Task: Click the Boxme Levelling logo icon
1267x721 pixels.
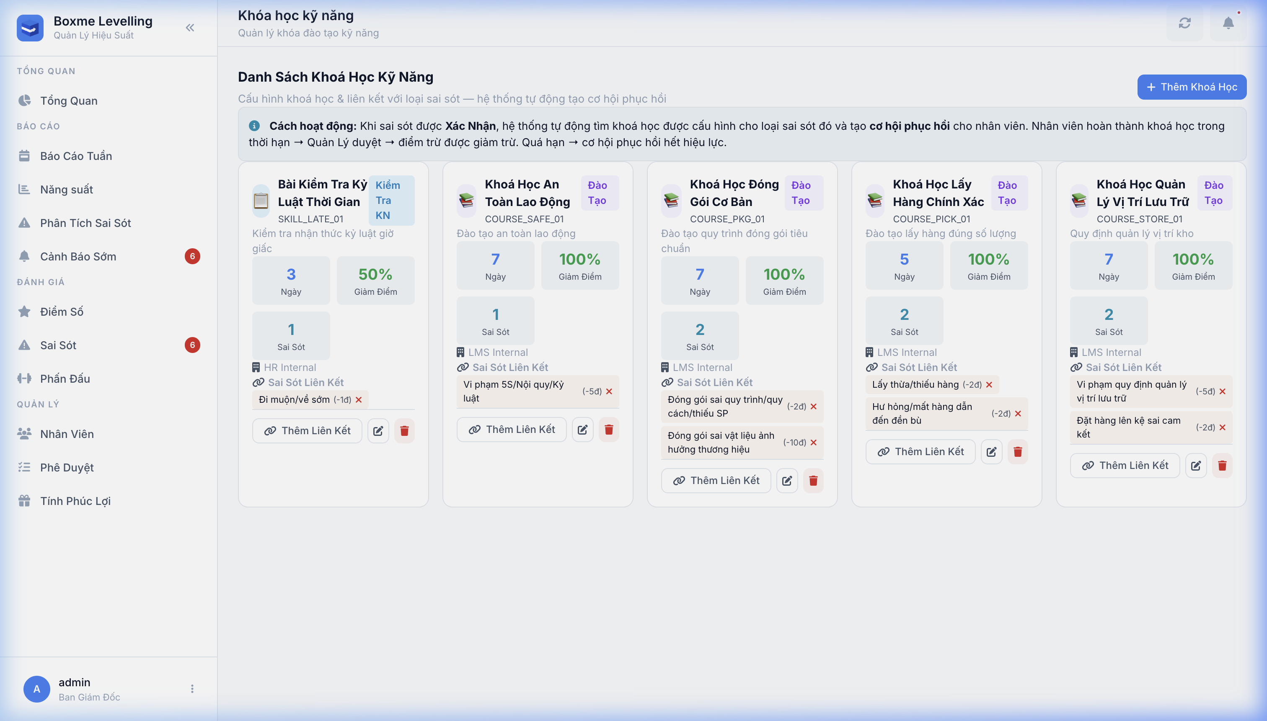Action: point(30,28)
